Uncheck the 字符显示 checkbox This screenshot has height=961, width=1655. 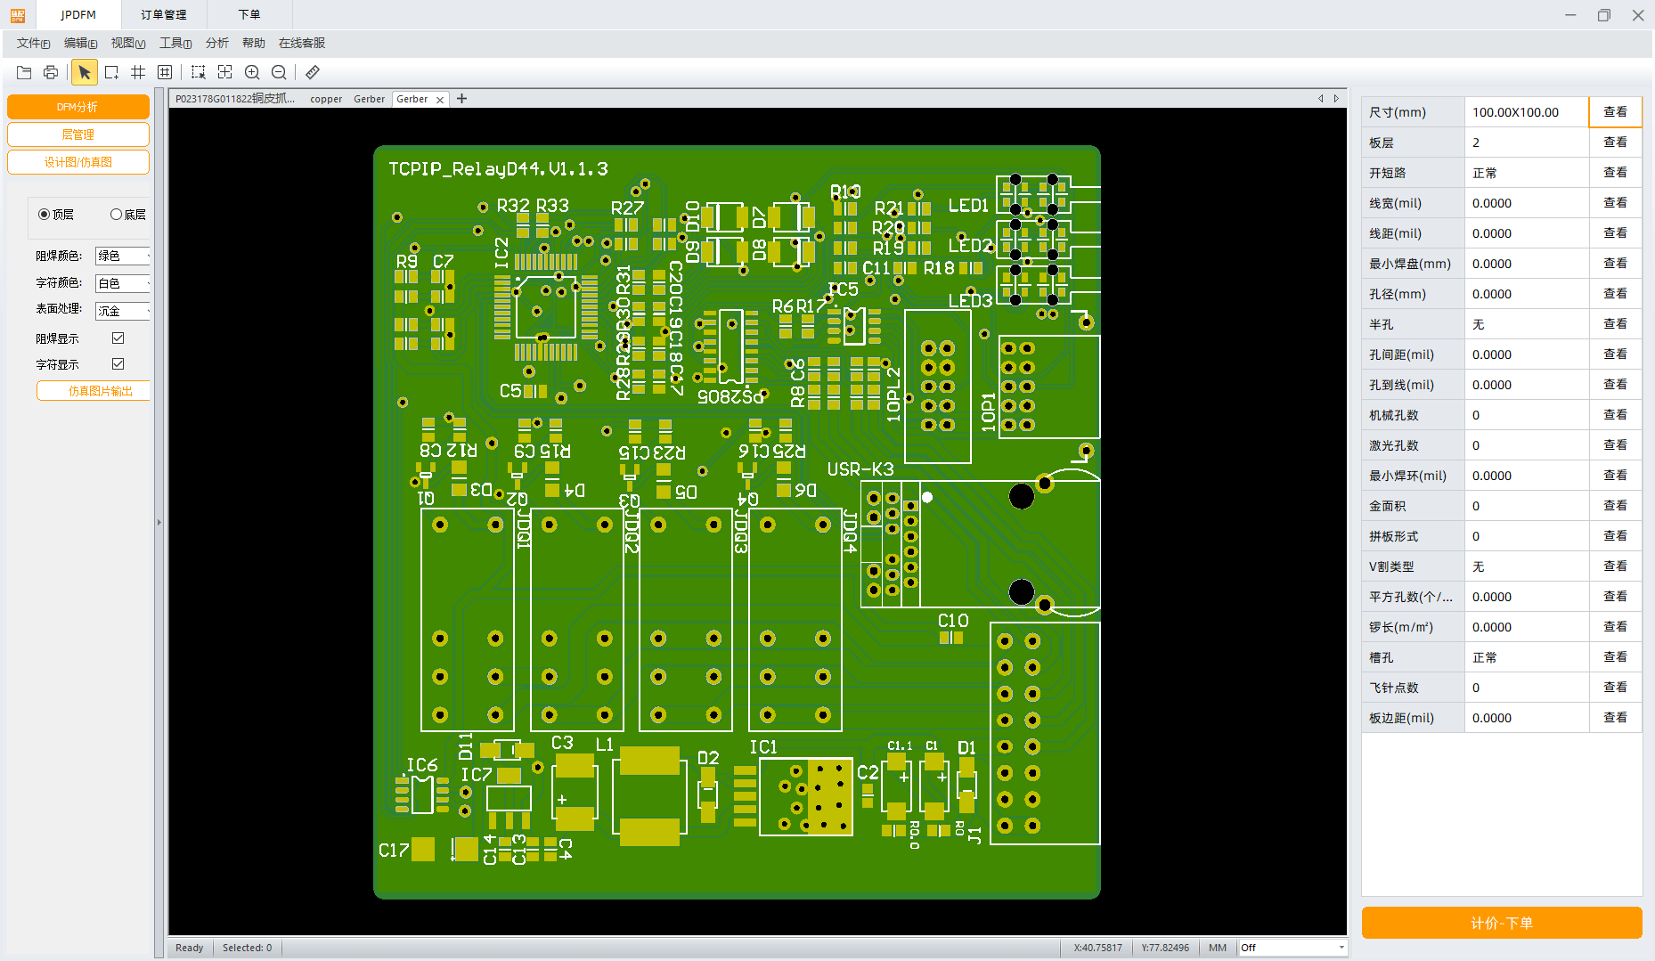(118, 363)
